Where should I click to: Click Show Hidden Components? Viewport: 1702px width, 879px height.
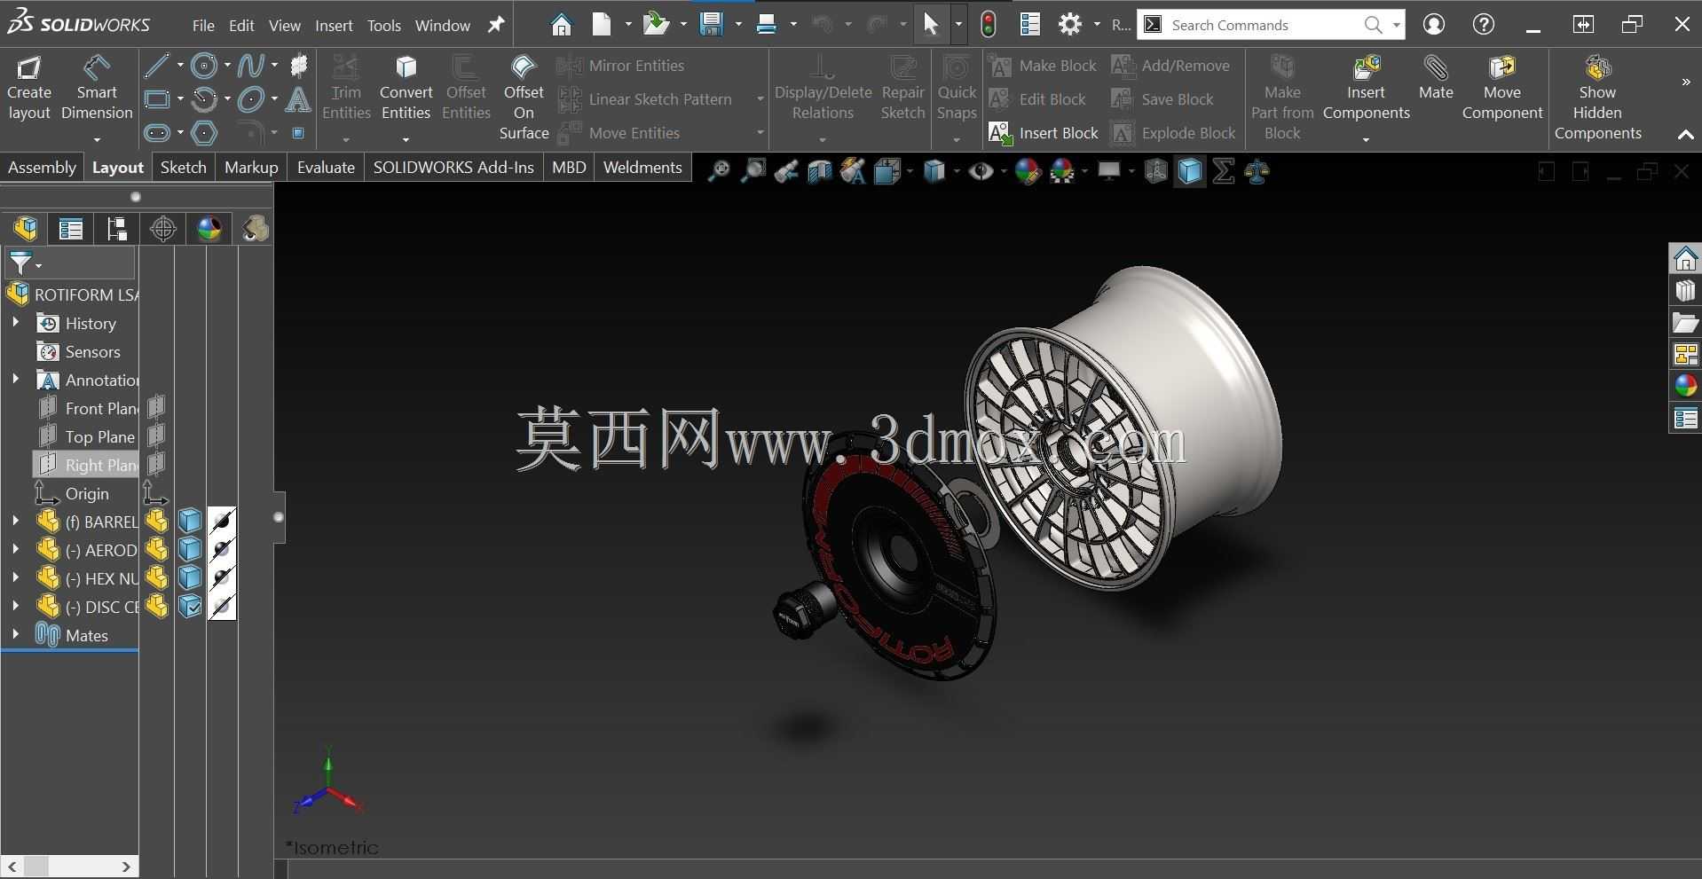coord(1597,98)
